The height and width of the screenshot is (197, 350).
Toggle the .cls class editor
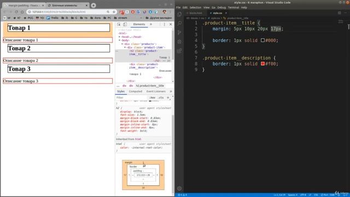tap(161, 97)
